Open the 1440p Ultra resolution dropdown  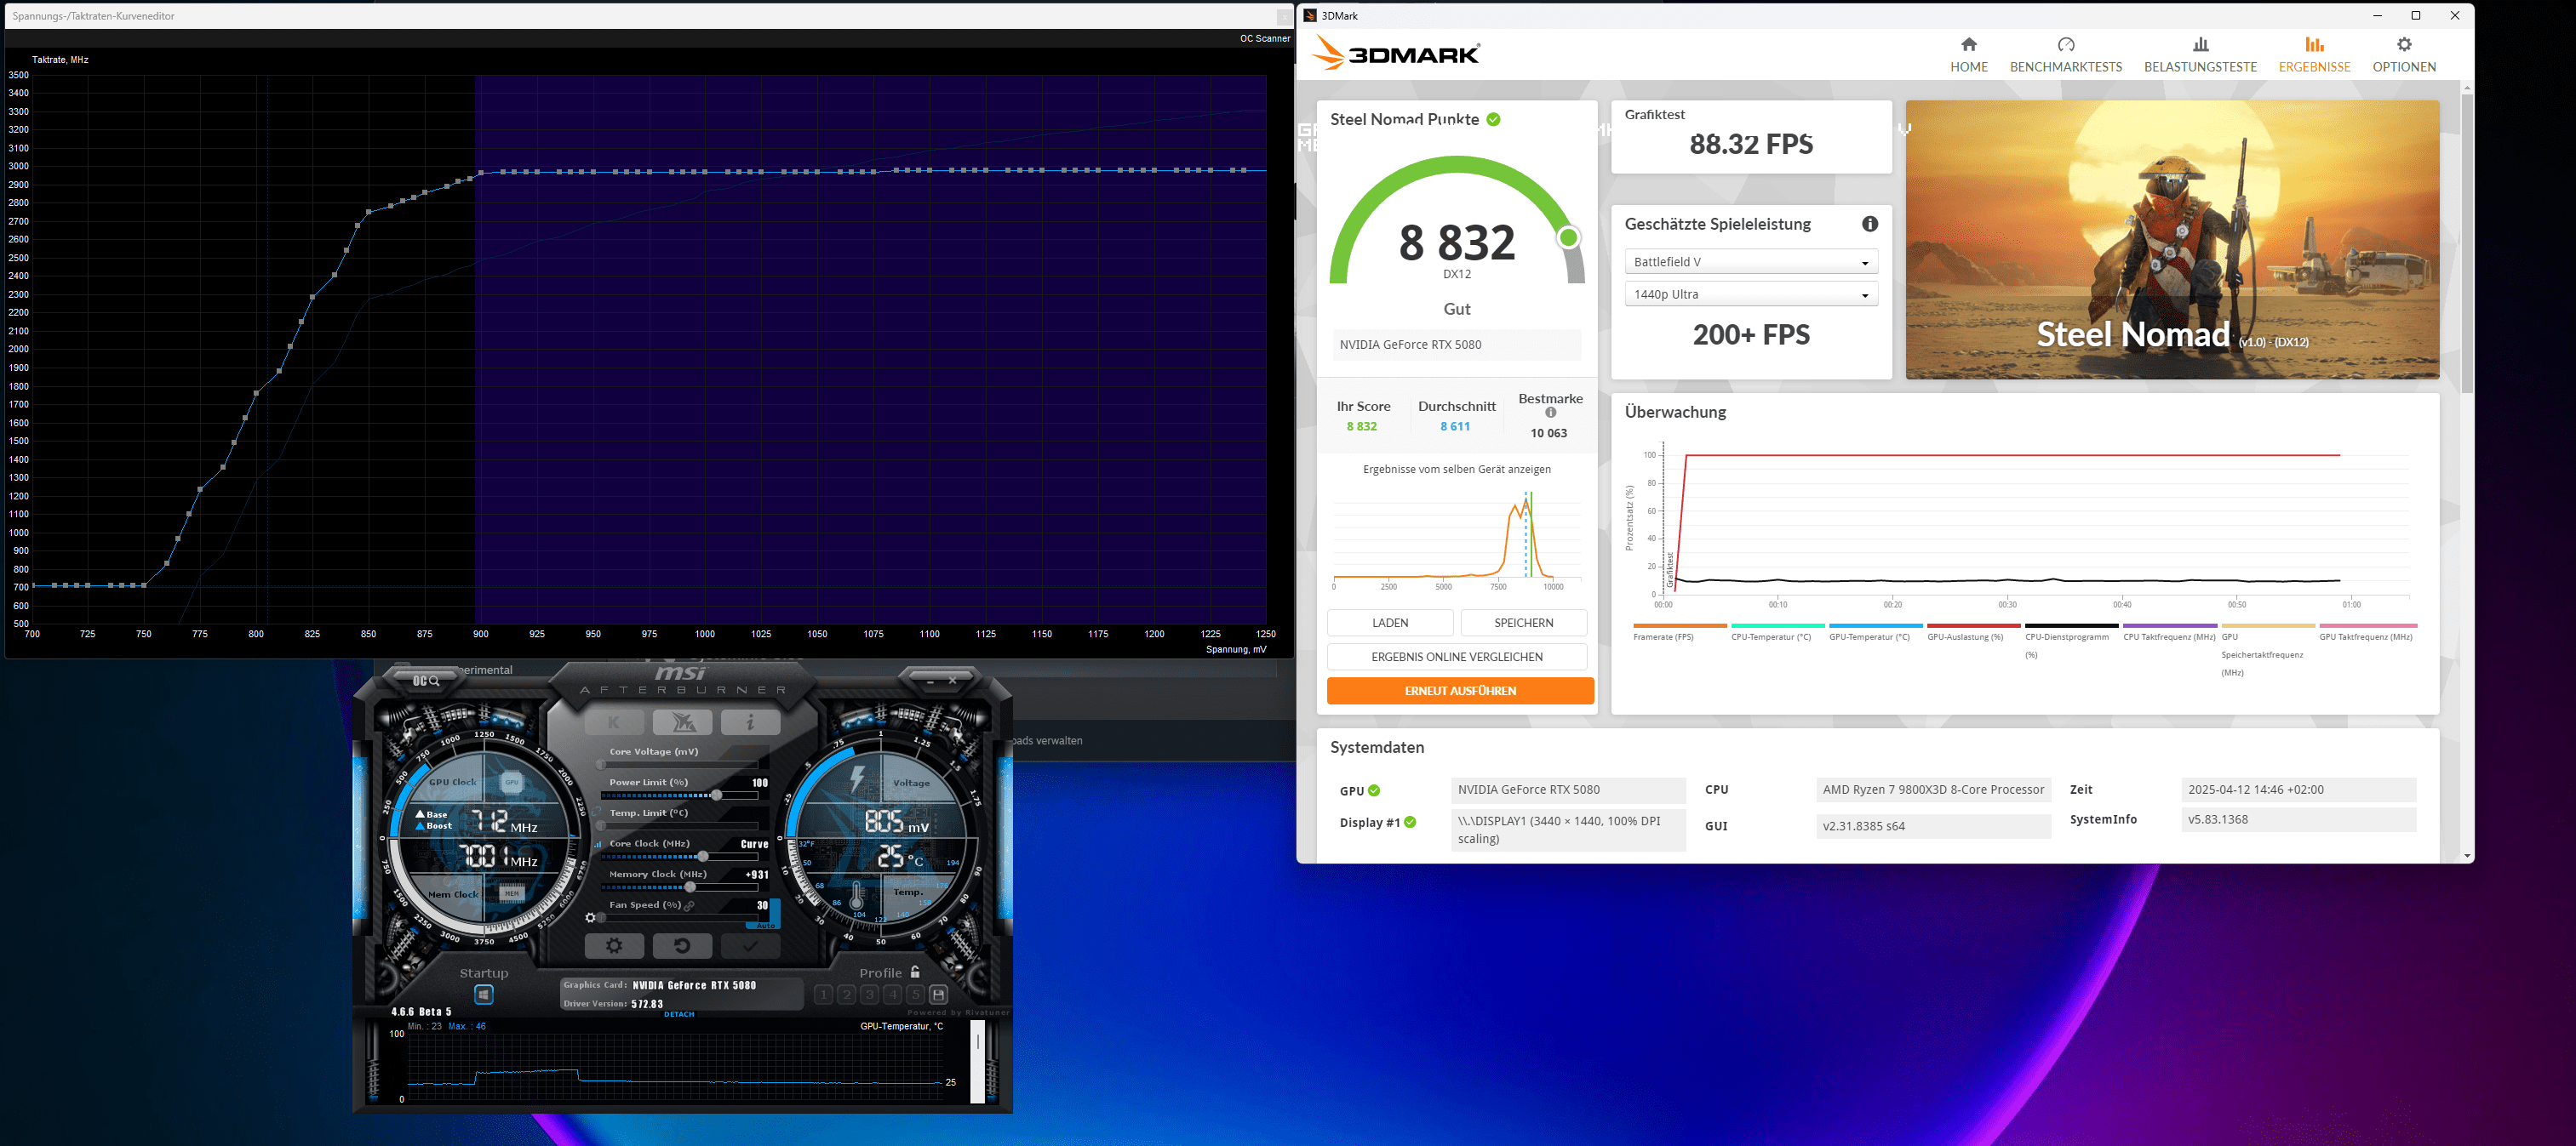(1751, 294)
